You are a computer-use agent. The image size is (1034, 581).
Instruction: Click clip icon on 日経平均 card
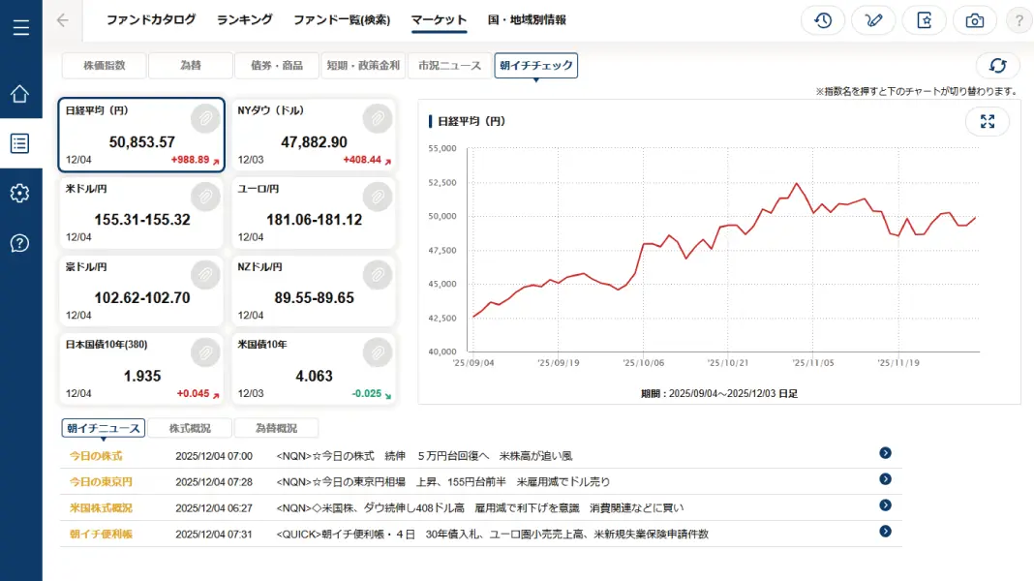[x=205, y=119]
